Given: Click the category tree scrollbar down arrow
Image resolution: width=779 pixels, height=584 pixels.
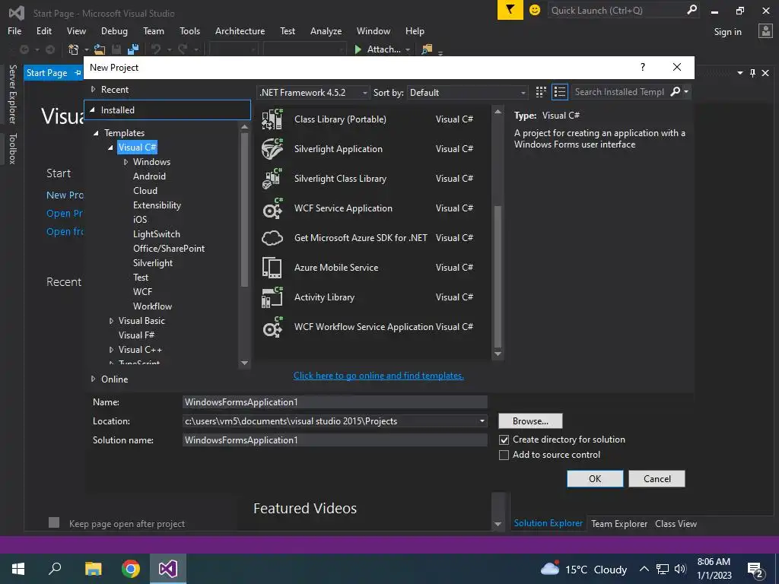Looking at the screenshot, I should pos(244,363).
